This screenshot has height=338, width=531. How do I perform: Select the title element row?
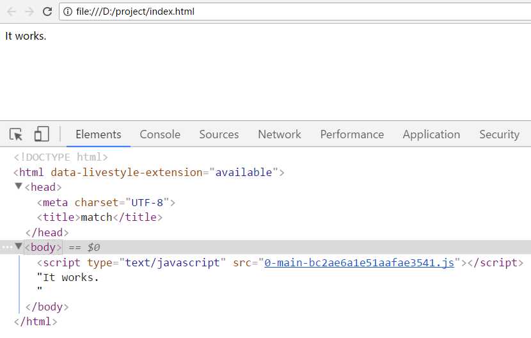tap(99, 217)
